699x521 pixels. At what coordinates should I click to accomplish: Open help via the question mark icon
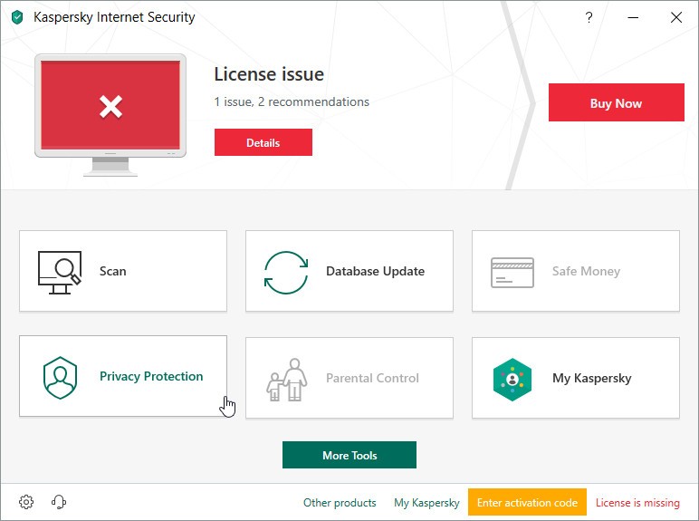pyautogui.click(x=589, y=17)
